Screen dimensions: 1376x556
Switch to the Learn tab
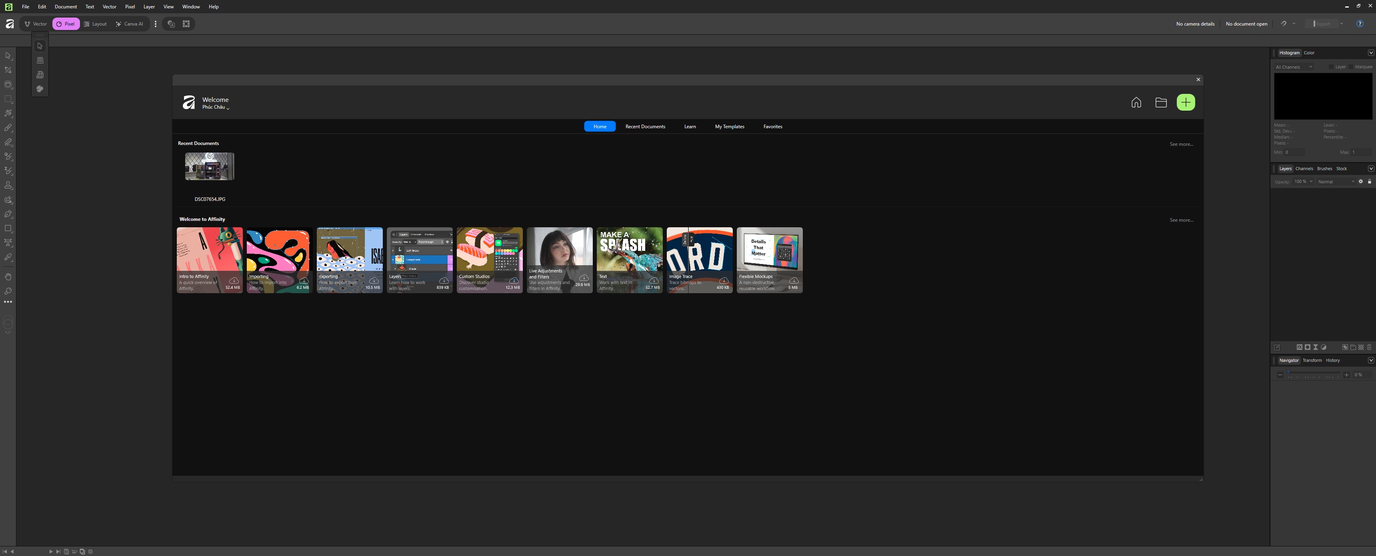click(x=690, y=127)
